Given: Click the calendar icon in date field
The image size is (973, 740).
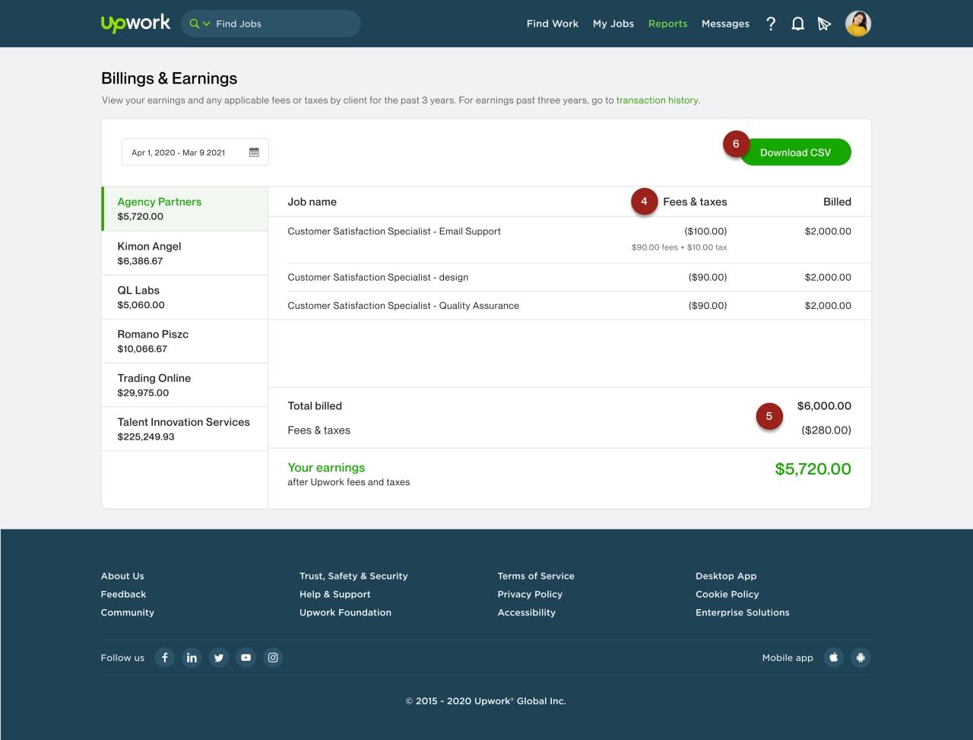Looking at the screenshot, I should coord(254,152).
